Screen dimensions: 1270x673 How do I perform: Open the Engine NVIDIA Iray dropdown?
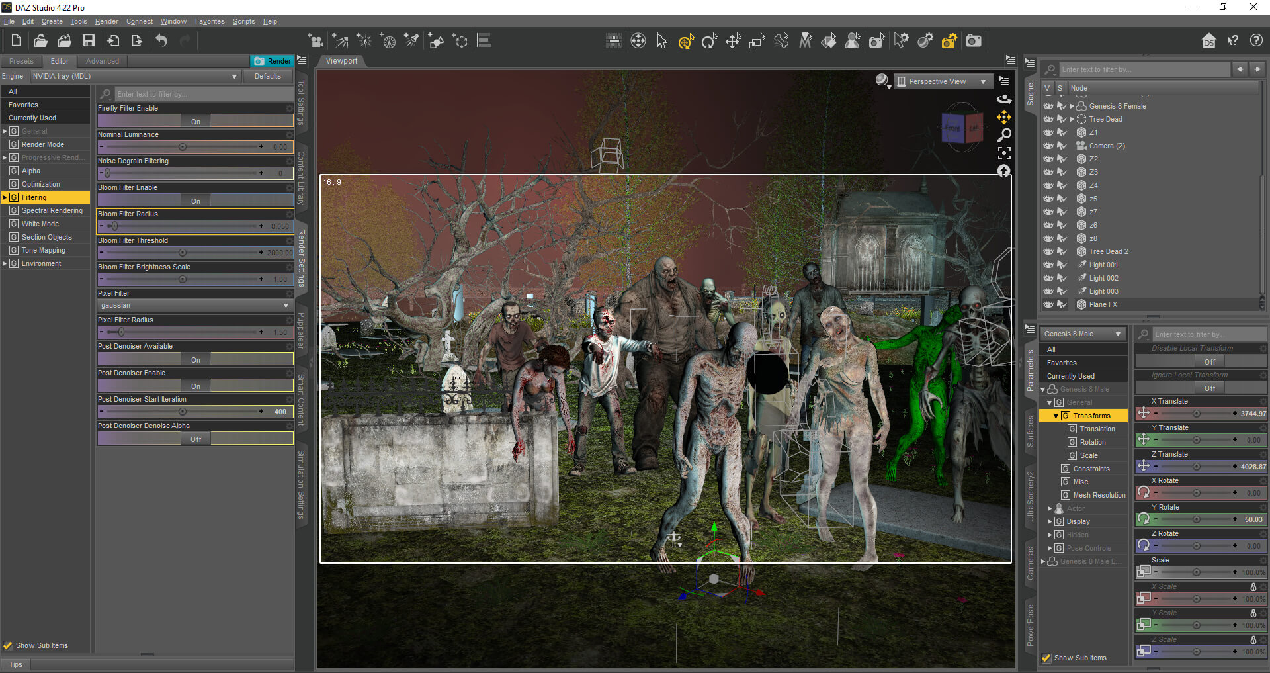pos(135,76)
